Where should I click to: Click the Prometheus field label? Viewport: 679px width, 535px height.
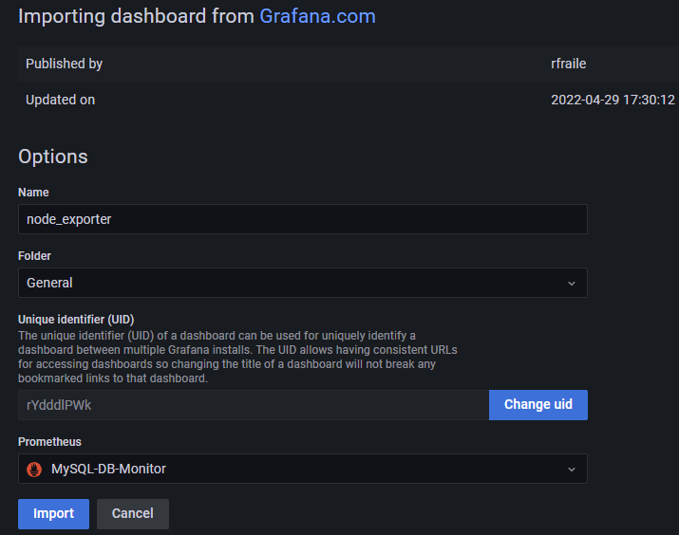(x=49, y=442)
